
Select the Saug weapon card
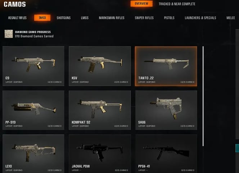(x=166, y=110)
